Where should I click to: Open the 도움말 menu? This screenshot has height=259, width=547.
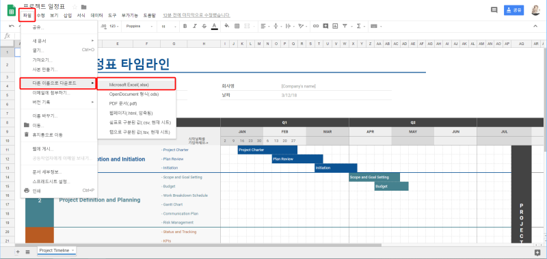(149, 15)
